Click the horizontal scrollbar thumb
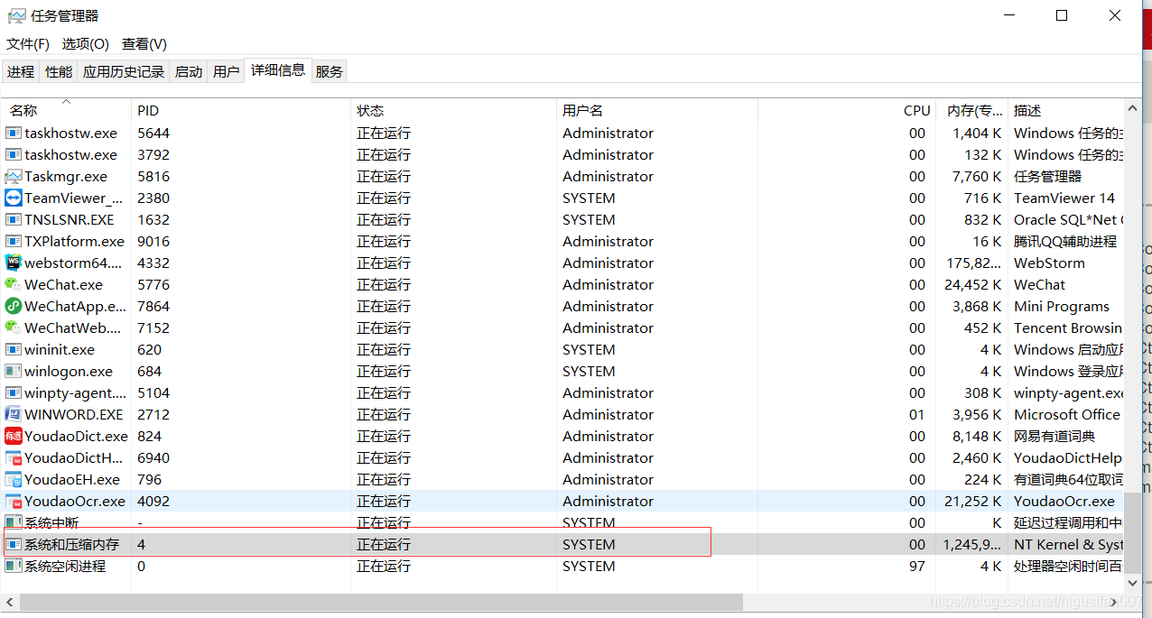This screenshot has width=1152, height=618. [380, 601]
